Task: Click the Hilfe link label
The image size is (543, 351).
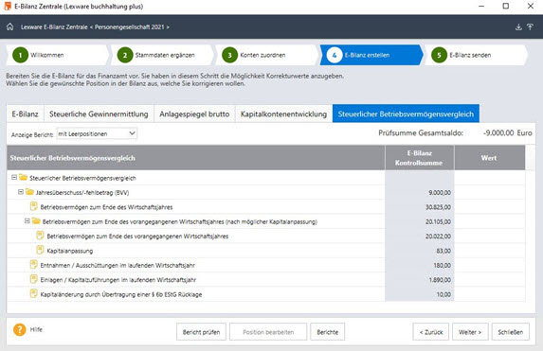Action: [36, 329]
